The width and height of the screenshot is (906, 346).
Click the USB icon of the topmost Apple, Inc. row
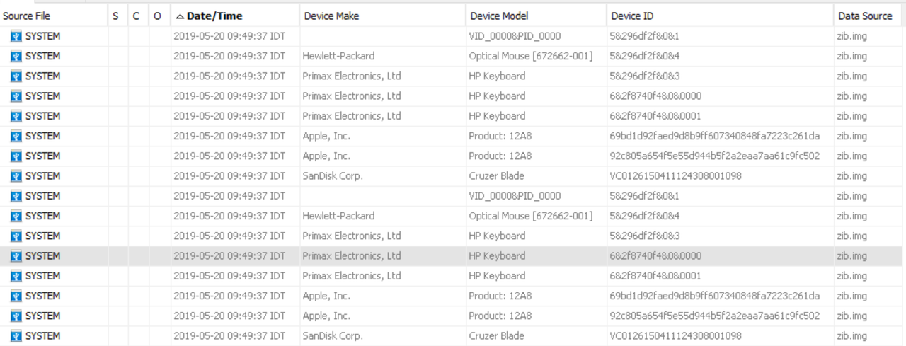pos(16,136)
